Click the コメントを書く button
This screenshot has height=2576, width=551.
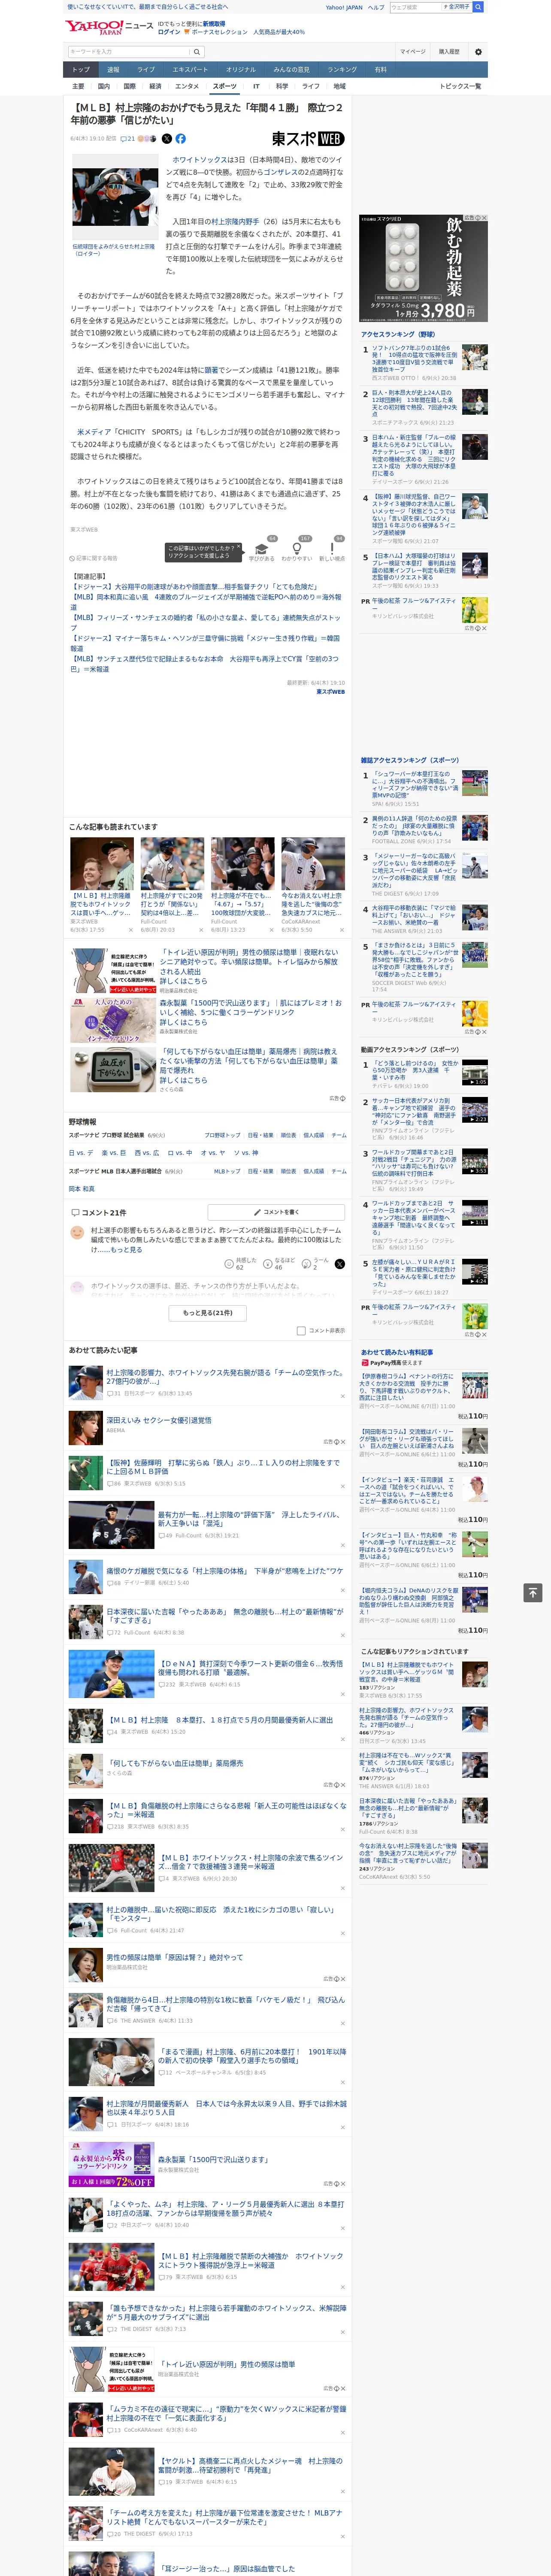(x=276, y=1212)
